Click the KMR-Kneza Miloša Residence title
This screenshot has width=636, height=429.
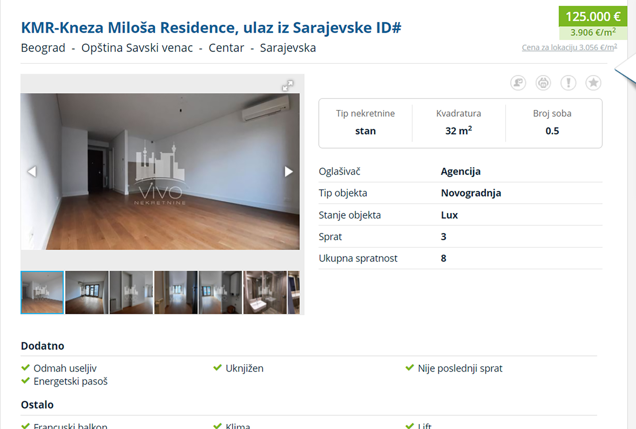[211, 28]
